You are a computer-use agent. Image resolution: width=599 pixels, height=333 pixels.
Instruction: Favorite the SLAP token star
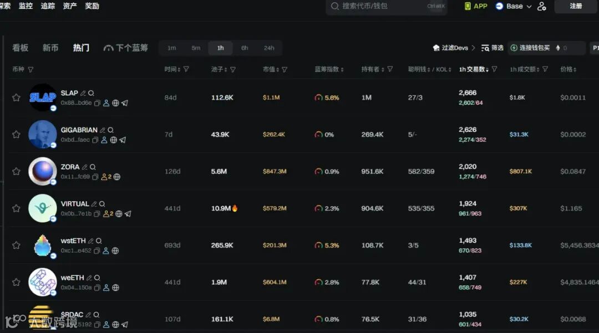(x=16, y=98)
